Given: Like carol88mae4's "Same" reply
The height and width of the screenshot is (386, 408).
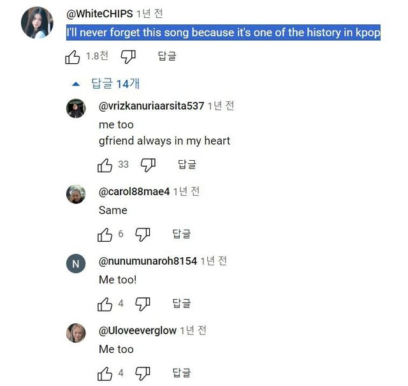Looking at the screenshot, I should click(105, 235).
